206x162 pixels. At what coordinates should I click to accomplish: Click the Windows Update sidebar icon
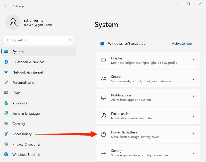pos(6,155)
